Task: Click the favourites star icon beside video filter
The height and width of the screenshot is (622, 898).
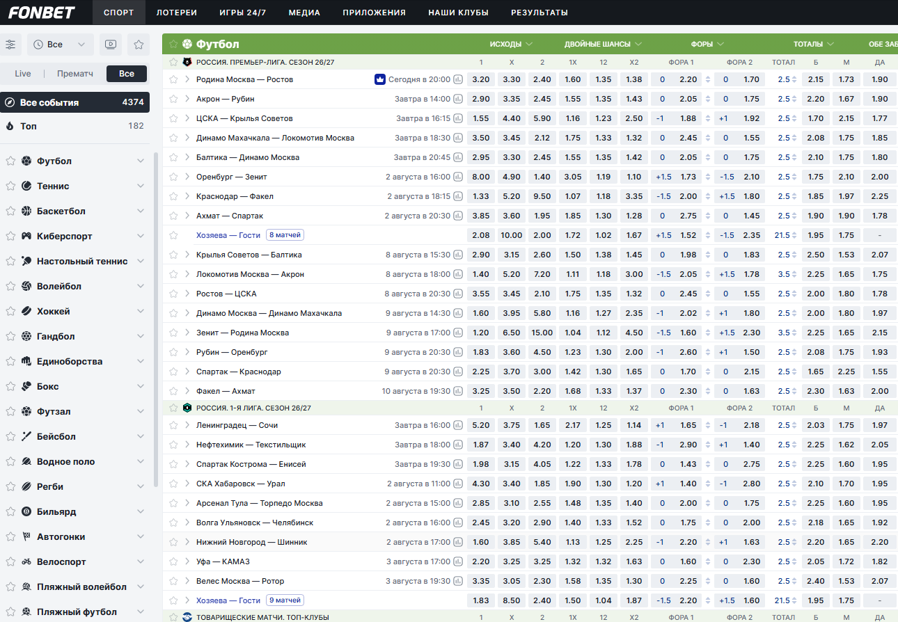Action: tap(139, 45)
